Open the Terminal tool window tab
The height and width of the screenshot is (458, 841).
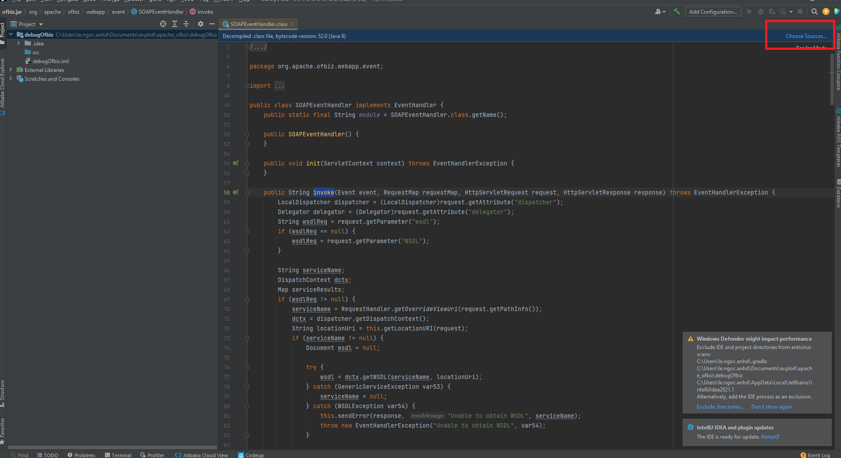(x=118, y=455)
